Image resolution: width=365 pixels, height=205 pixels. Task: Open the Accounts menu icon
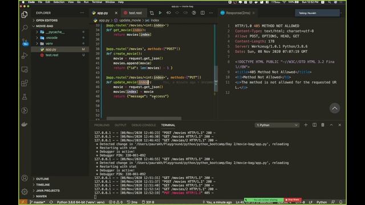click(x=25, y=178)
